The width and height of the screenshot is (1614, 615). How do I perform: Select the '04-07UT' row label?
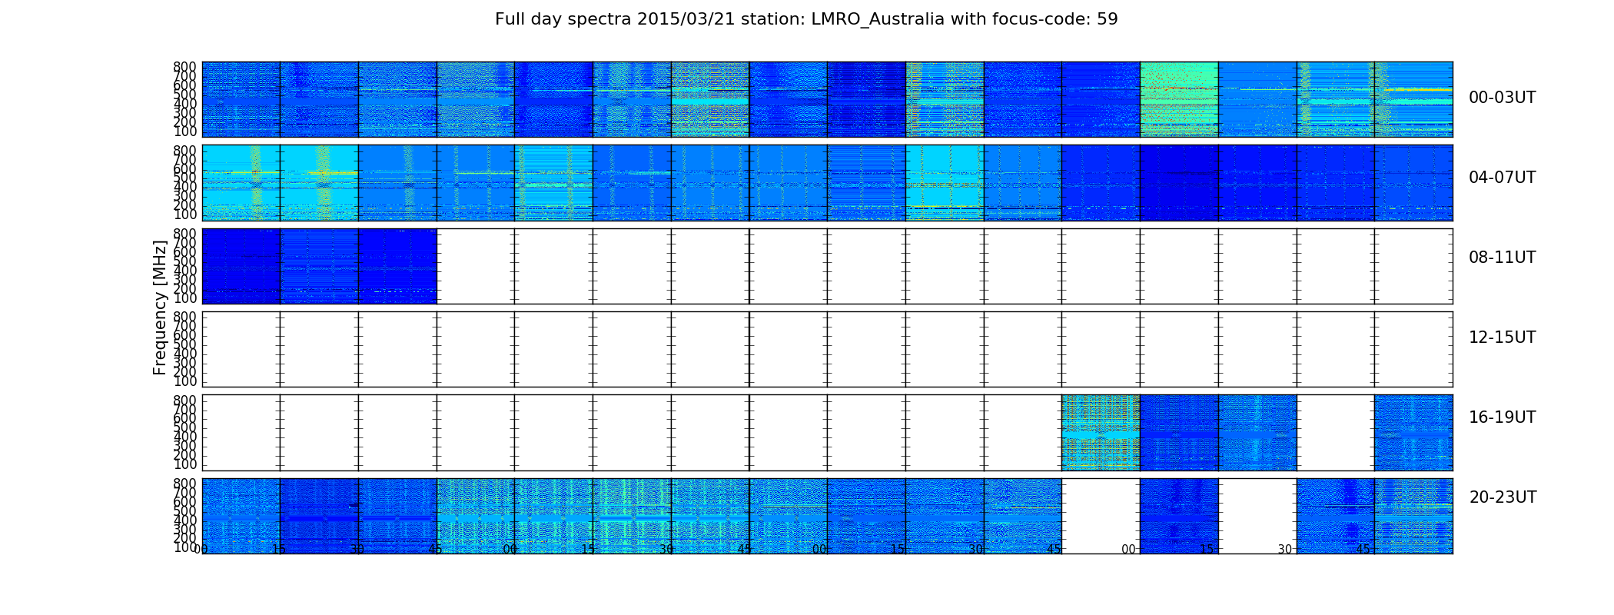click(1502, 178)
